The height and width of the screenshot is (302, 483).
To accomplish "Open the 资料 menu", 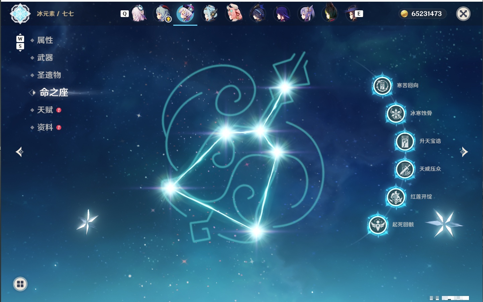I will (x=45, y=127).
